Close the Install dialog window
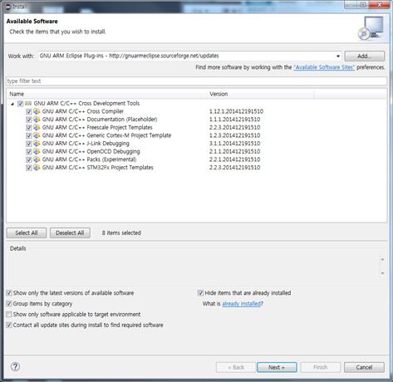 (380, 5)
